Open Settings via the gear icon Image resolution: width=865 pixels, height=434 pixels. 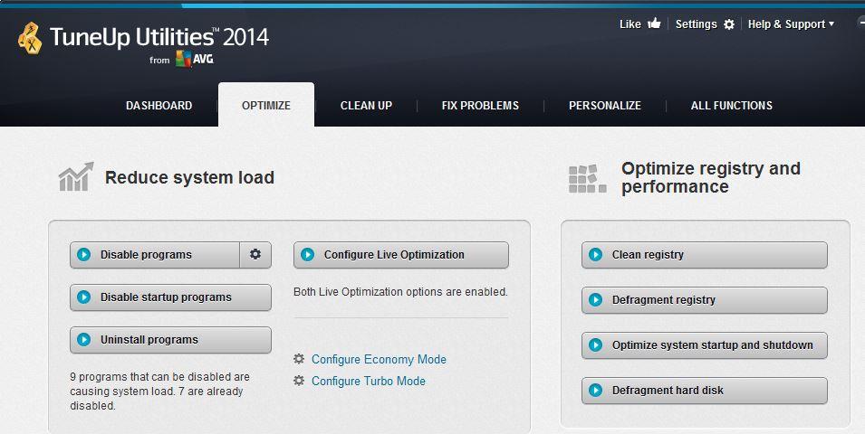click(729, 24)
